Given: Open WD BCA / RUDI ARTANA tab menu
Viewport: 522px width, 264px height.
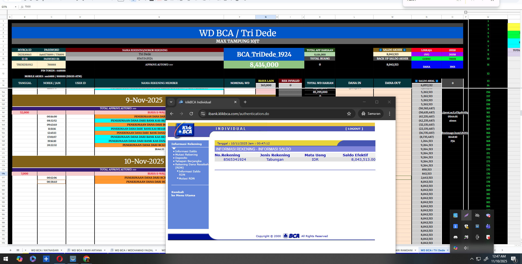Looking at the screenshot, I should (x=105, y=250).
